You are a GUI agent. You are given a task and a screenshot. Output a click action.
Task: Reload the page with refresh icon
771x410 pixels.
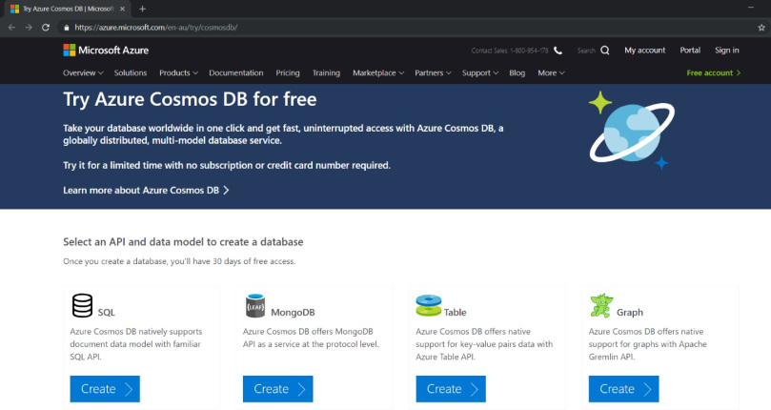coord(46,28)
